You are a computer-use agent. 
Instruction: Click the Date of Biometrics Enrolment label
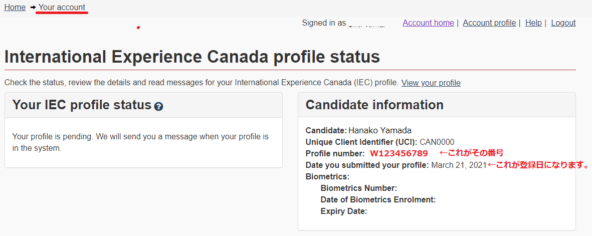pos(378,200)
